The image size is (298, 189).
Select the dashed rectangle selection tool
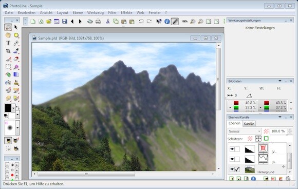tap(8, 67)
